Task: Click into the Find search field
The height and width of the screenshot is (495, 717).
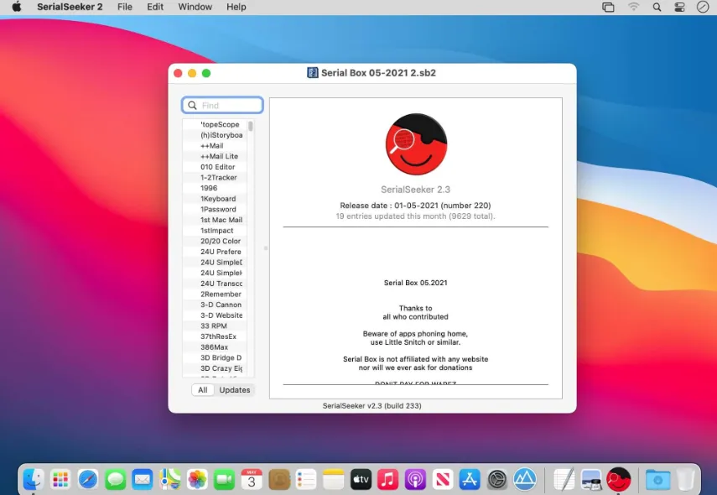Action: pos(223,105)
